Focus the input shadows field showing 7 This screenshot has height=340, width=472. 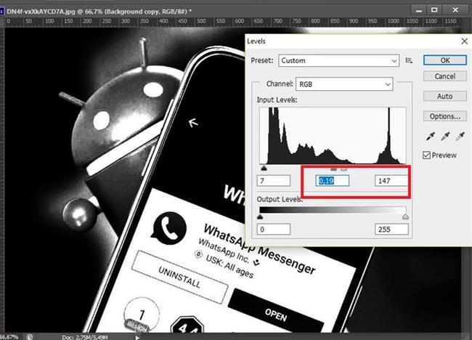click(x=274, y=181)
